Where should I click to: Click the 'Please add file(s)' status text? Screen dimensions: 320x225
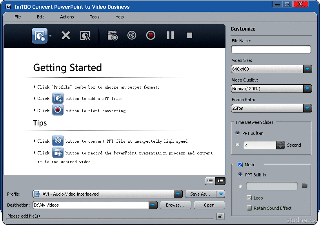(24, 216)
